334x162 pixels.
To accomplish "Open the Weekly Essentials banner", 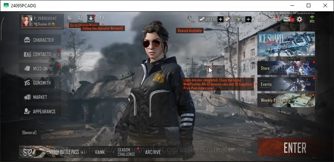I will (x=286, y=100).
